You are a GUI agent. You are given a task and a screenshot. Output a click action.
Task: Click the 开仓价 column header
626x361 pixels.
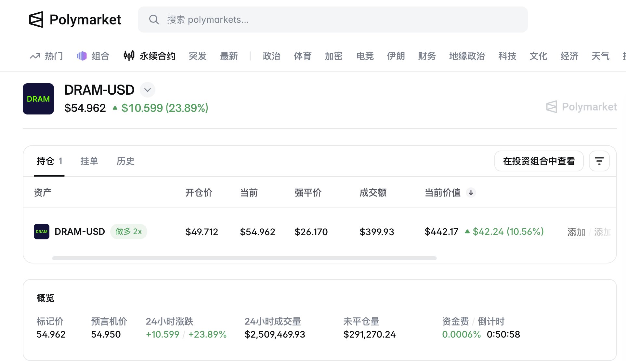click(199, 193)
